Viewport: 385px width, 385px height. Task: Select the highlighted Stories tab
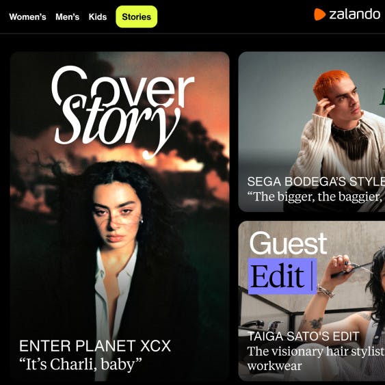point(137,16)
